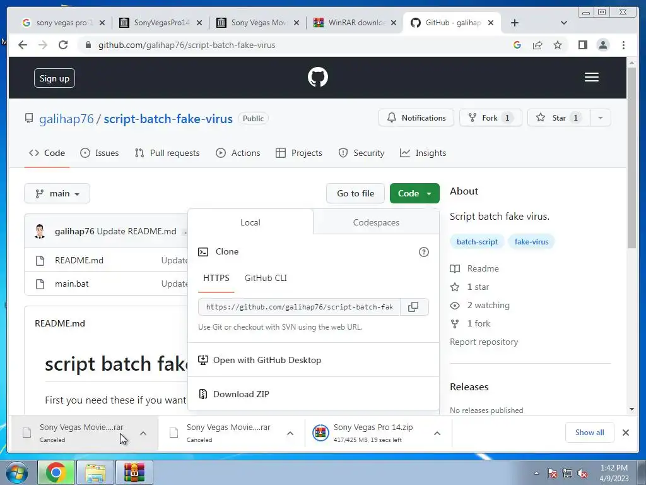Switch to the Codespaces tab
646x485 pixels.
376,222
